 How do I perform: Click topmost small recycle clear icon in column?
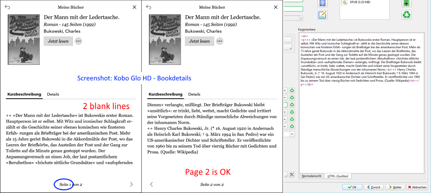pos(292,91)
